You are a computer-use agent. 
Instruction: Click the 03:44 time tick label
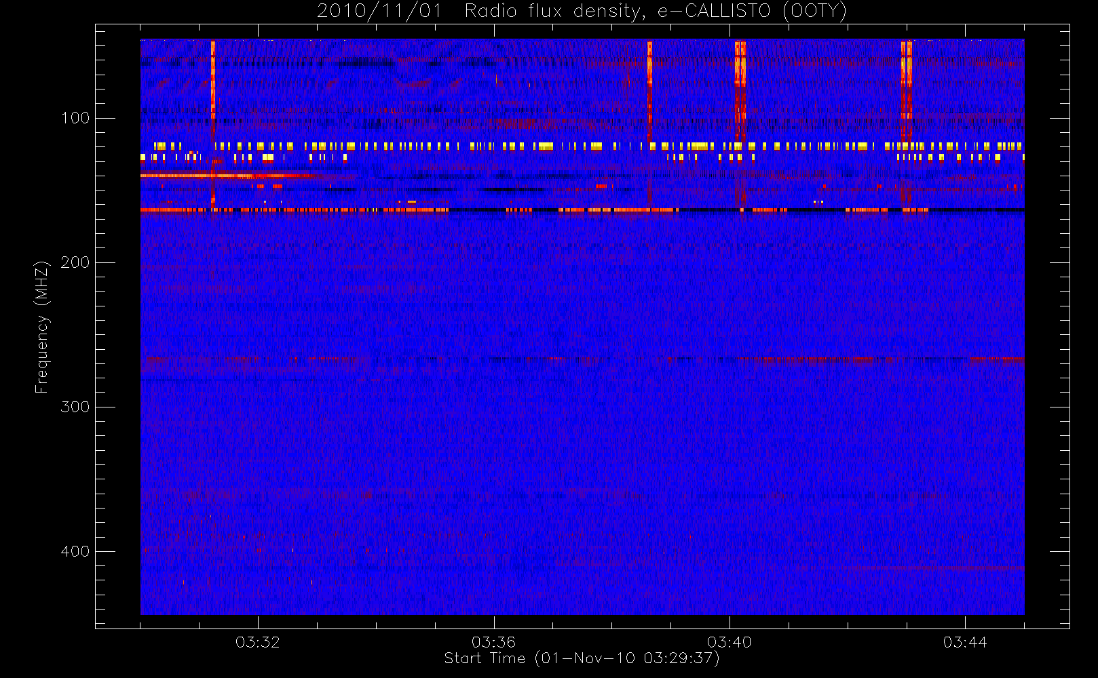[965, 642]
